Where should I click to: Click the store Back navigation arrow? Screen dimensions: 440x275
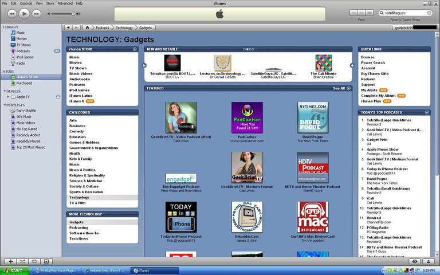click(68, 27)
